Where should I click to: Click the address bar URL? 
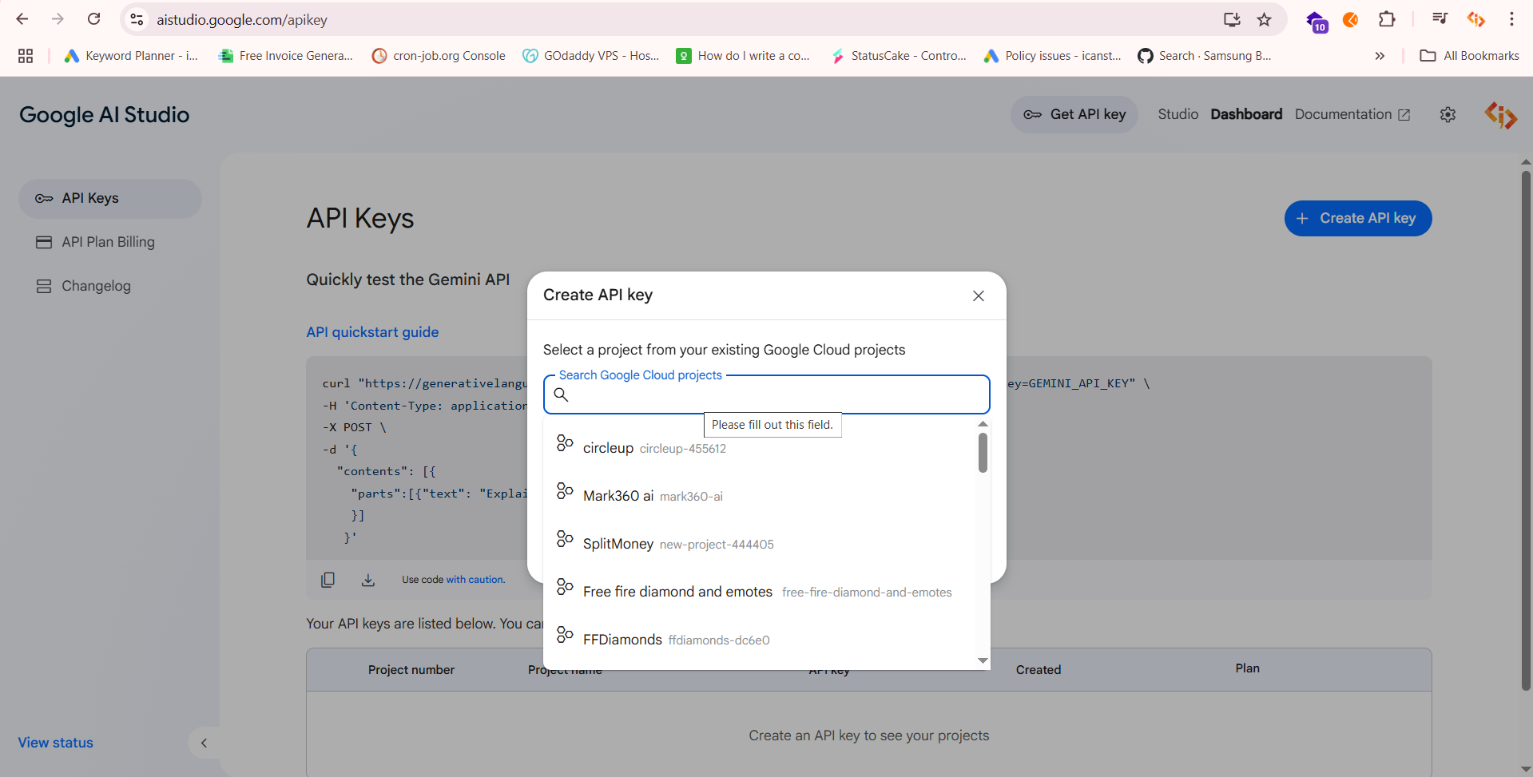(242, 20)
